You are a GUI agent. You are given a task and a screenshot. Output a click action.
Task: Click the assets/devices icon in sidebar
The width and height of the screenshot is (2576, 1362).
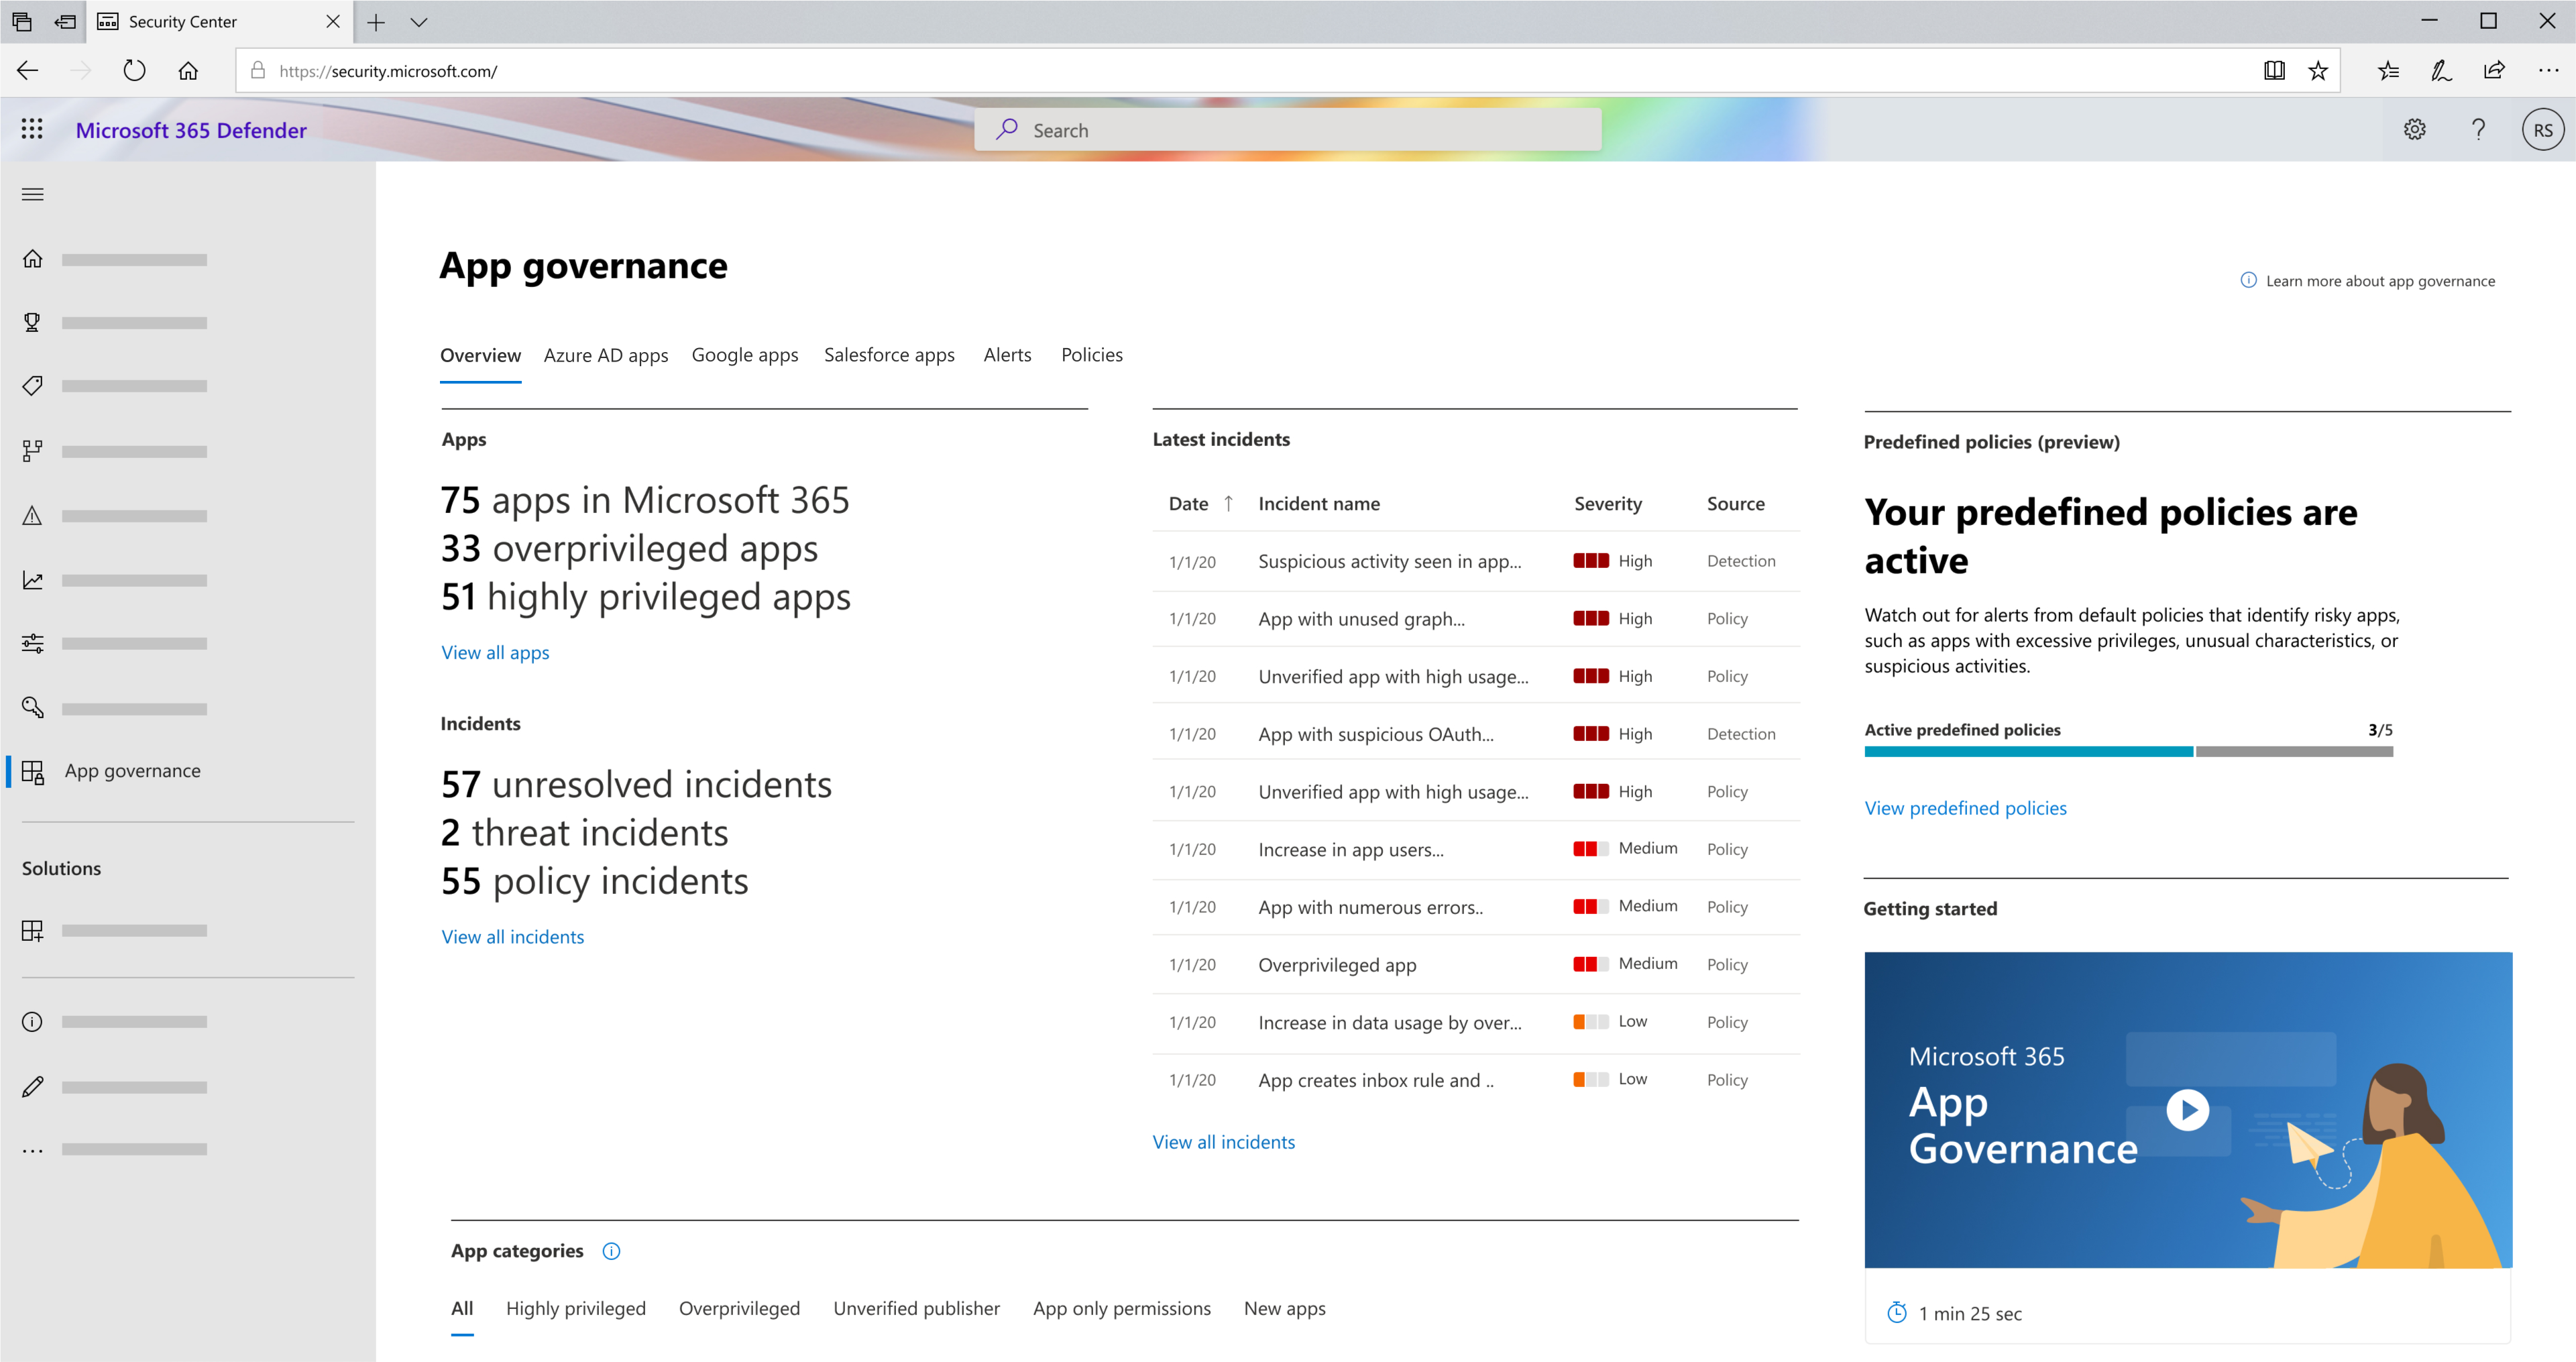[32, 450]
